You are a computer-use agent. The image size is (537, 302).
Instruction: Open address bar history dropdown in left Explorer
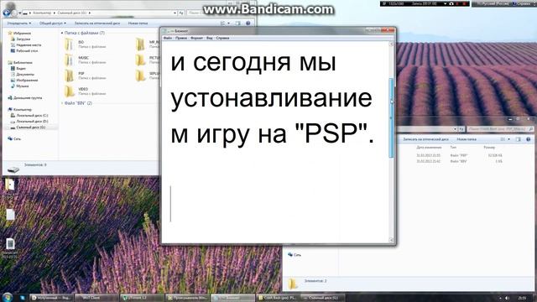pos(175,13)
